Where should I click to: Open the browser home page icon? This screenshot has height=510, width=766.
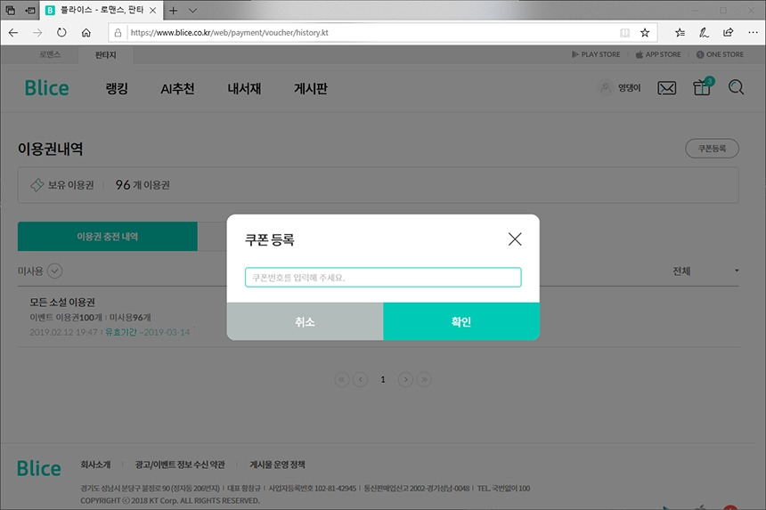point(86,33)
